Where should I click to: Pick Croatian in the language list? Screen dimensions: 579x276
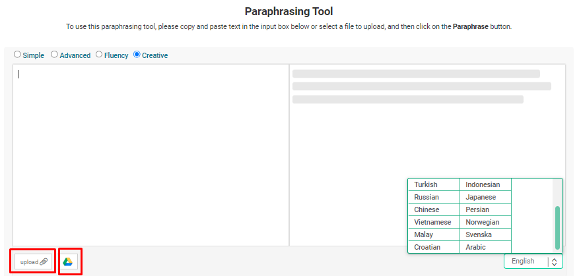[x=426, y=247]
